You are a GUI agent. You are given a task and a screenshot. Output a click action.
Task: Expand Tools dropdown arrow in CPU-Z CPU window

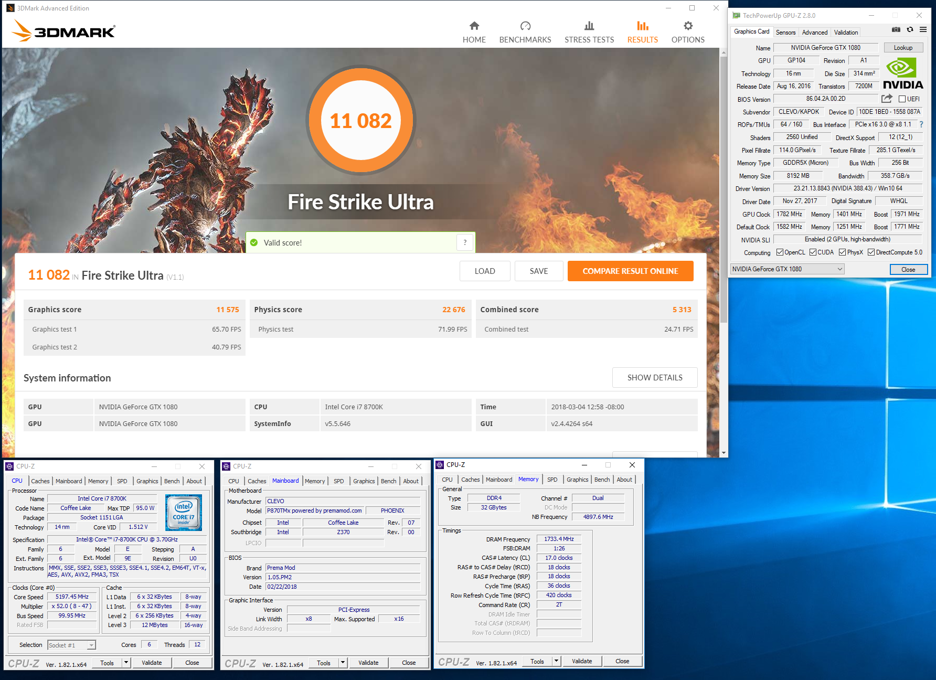point(126,663)
